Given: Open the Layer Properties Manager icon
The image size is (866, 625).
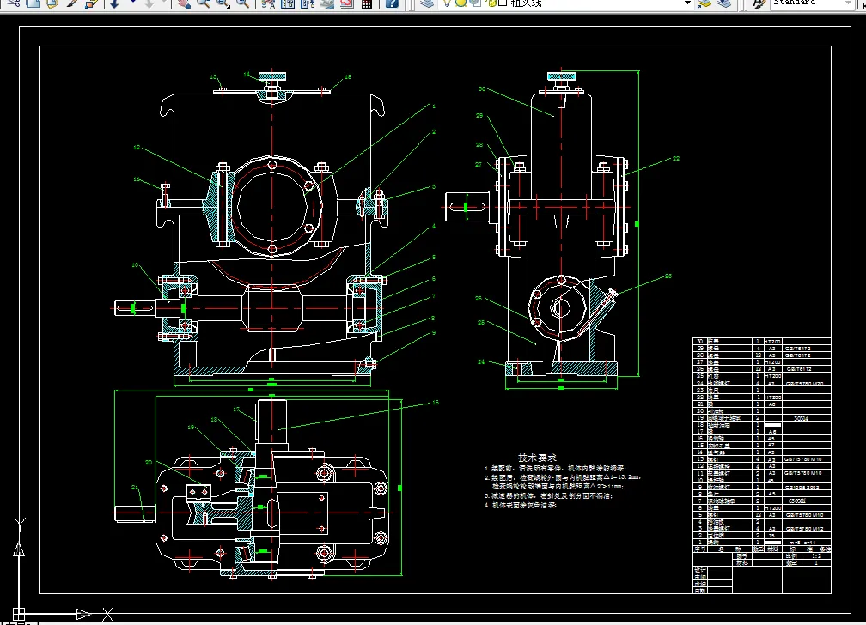Looking at the screenshot, I should 427,3.
